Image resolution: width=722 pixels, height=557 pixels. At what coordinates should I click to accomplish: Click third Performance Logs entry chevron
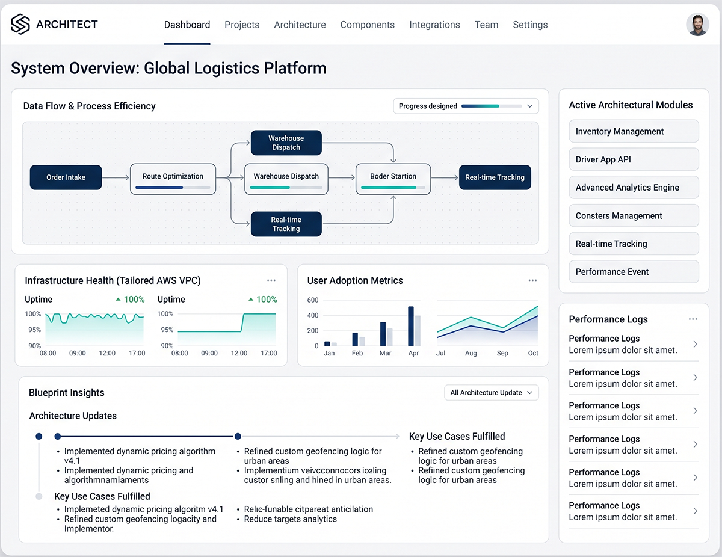point(695,411)
